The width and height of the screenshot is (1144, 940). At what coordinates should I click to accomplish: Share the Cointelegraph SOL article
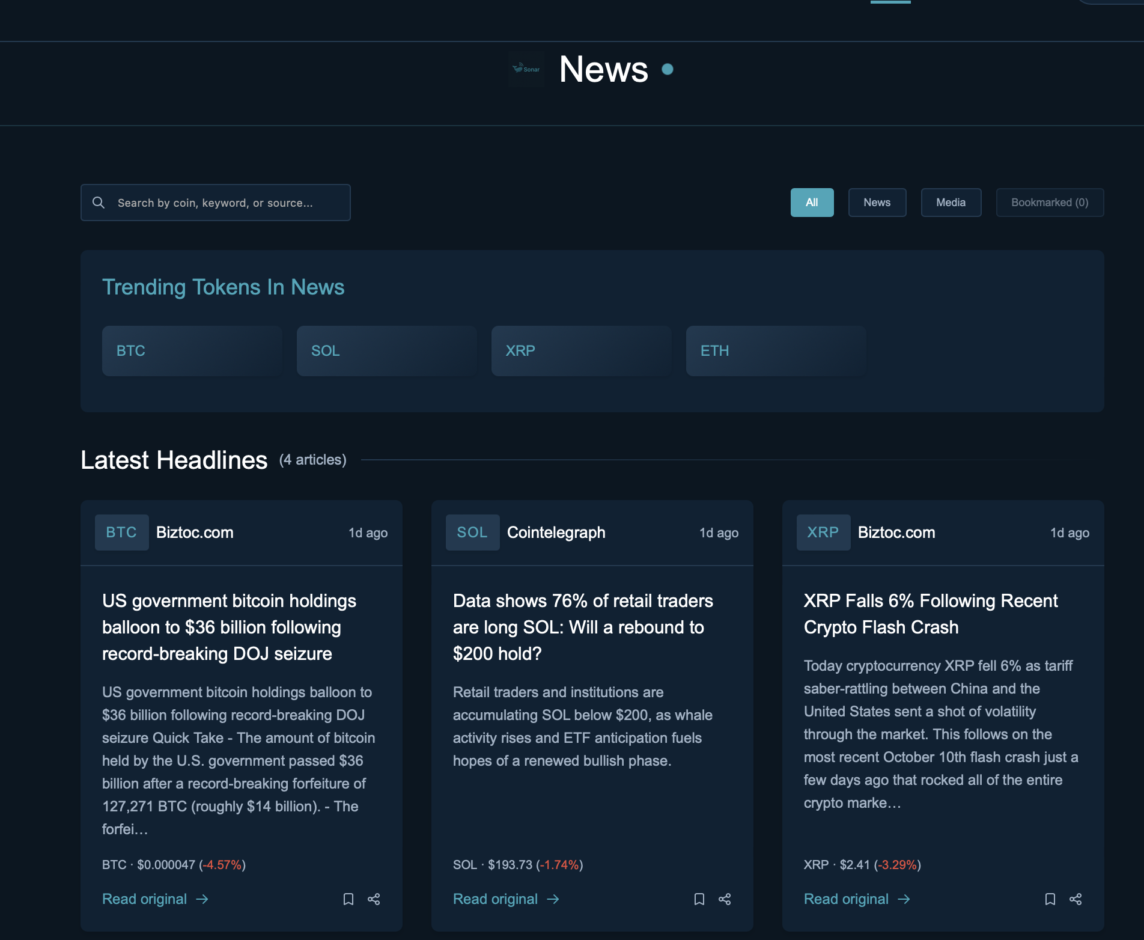point(725,899)
